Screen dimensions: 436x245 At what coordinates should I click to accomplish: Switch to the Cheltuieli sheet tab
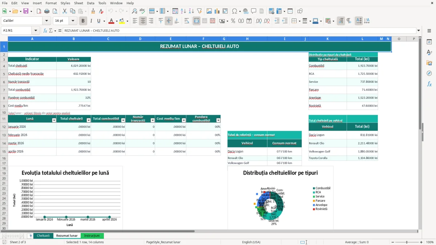coord(43,236)
